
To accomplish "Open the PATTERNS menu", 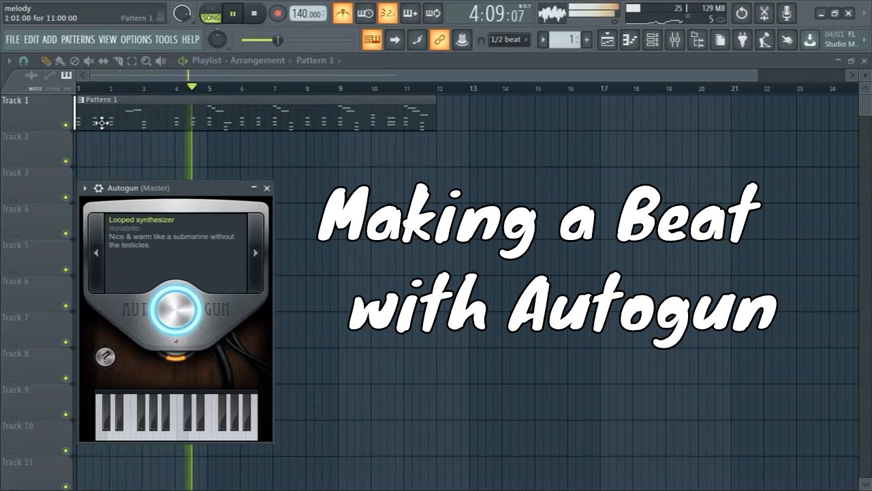I will [x=78, y=40].
